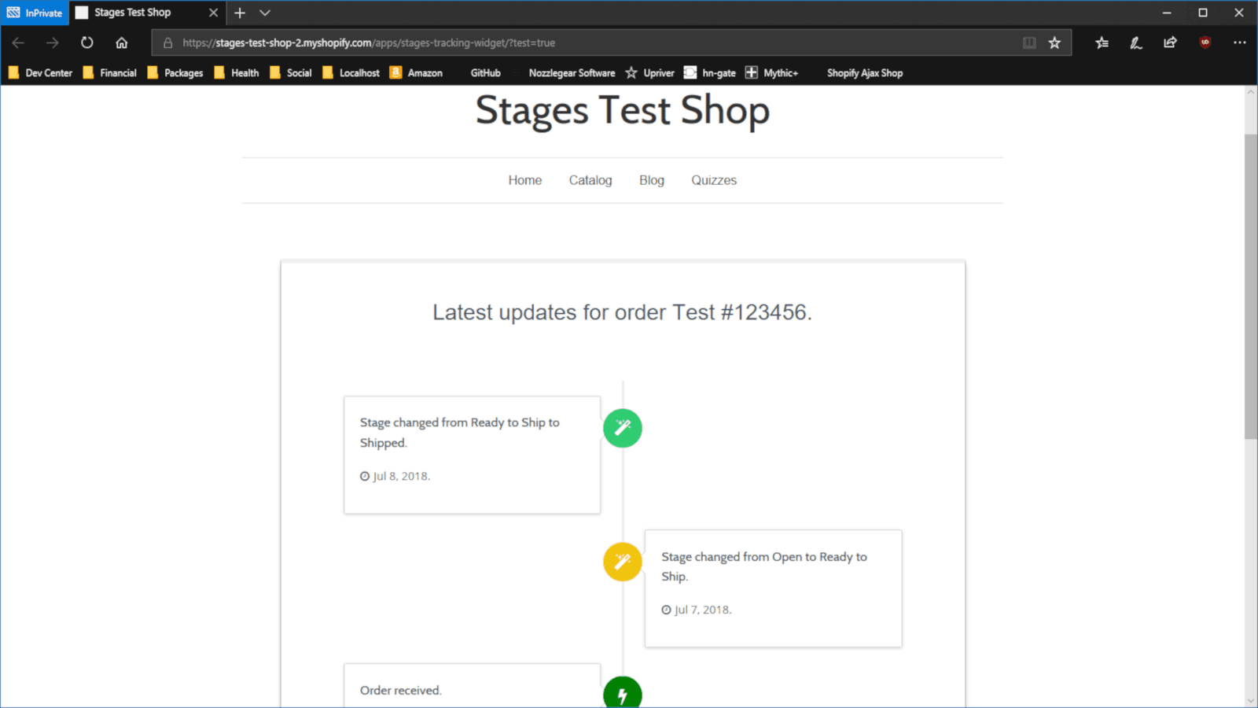Screen dimensions: 1258x708
Task: Select the Stages Test Shop browser tab
Action: tap(131, 13)
